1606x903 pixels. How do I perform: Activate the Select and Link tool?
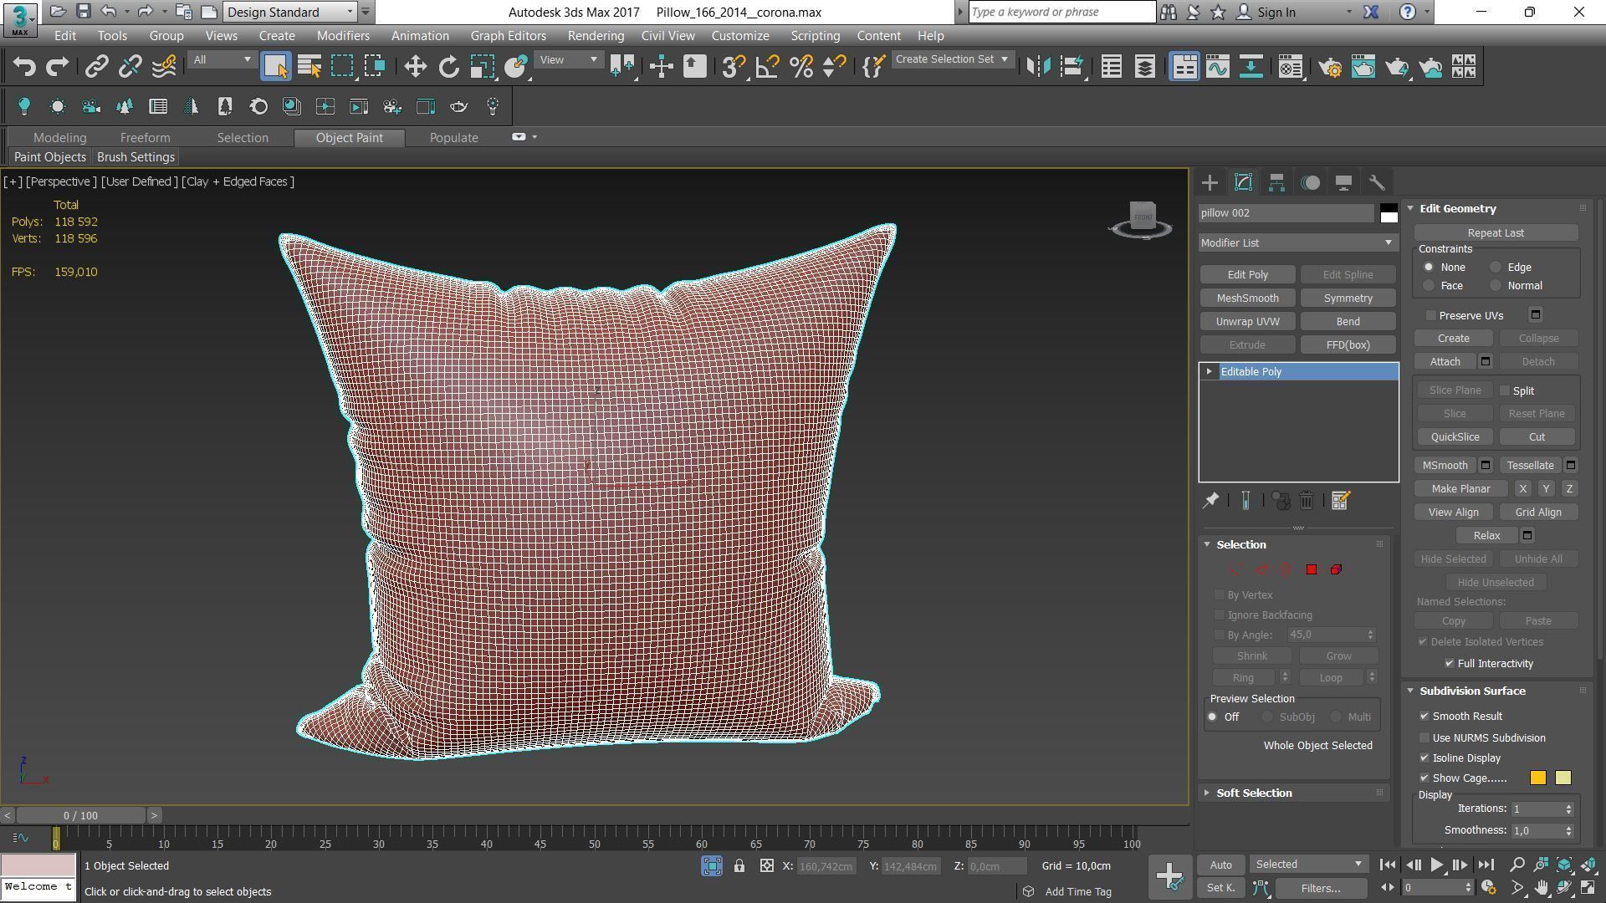pyautogui.click(x=97, y=67)
